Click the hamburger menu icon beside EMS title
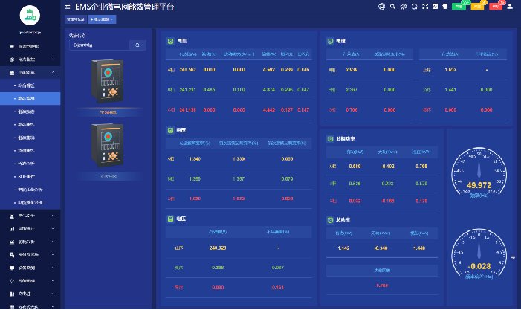This screenshot has height=310, width=521. click(68, 7)
